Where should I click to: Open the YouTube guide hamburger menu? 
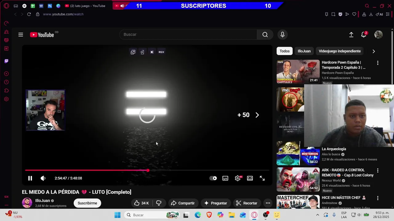(21, 35)
